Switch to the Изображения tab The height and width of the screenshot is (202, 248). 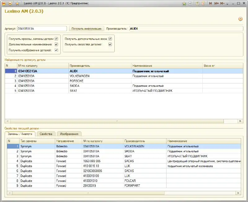[69, 134]
